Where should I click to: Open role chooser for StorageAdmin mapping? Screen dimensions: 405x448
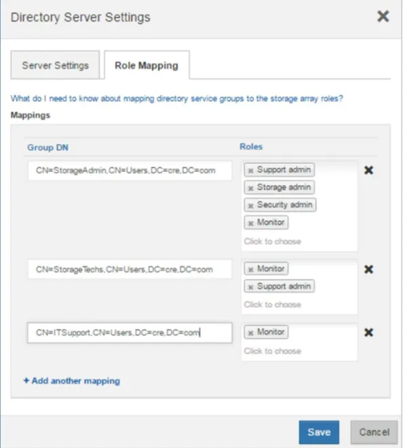(x=273, y=241)
